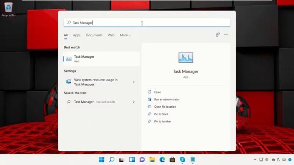Click Open in the preview pane
Screen dimensions: 294x165
(x=158, y=92)
